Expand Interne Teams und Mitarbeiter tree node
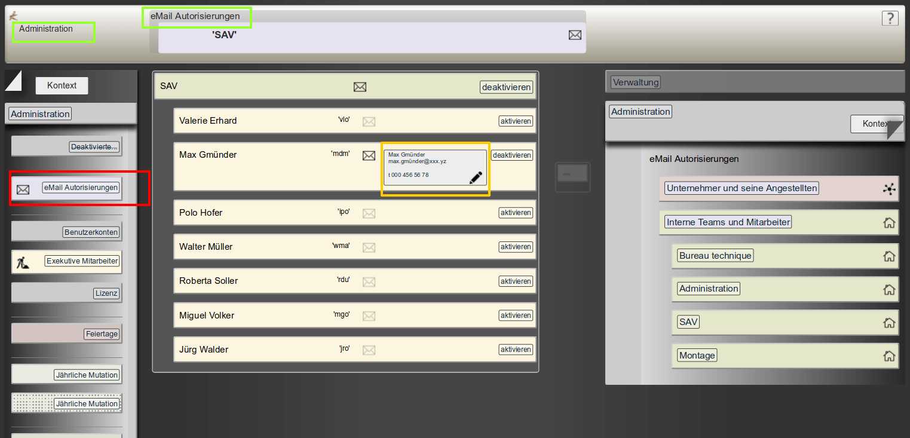 [x=728, y=222]
